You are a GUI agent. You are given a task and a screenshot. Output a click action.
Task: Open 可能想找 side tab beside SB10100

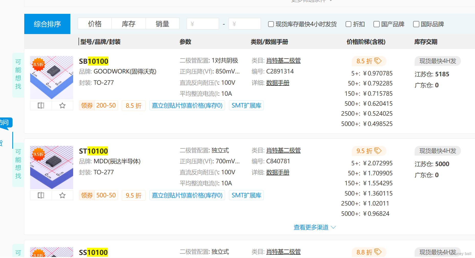(x=18, y=74)
